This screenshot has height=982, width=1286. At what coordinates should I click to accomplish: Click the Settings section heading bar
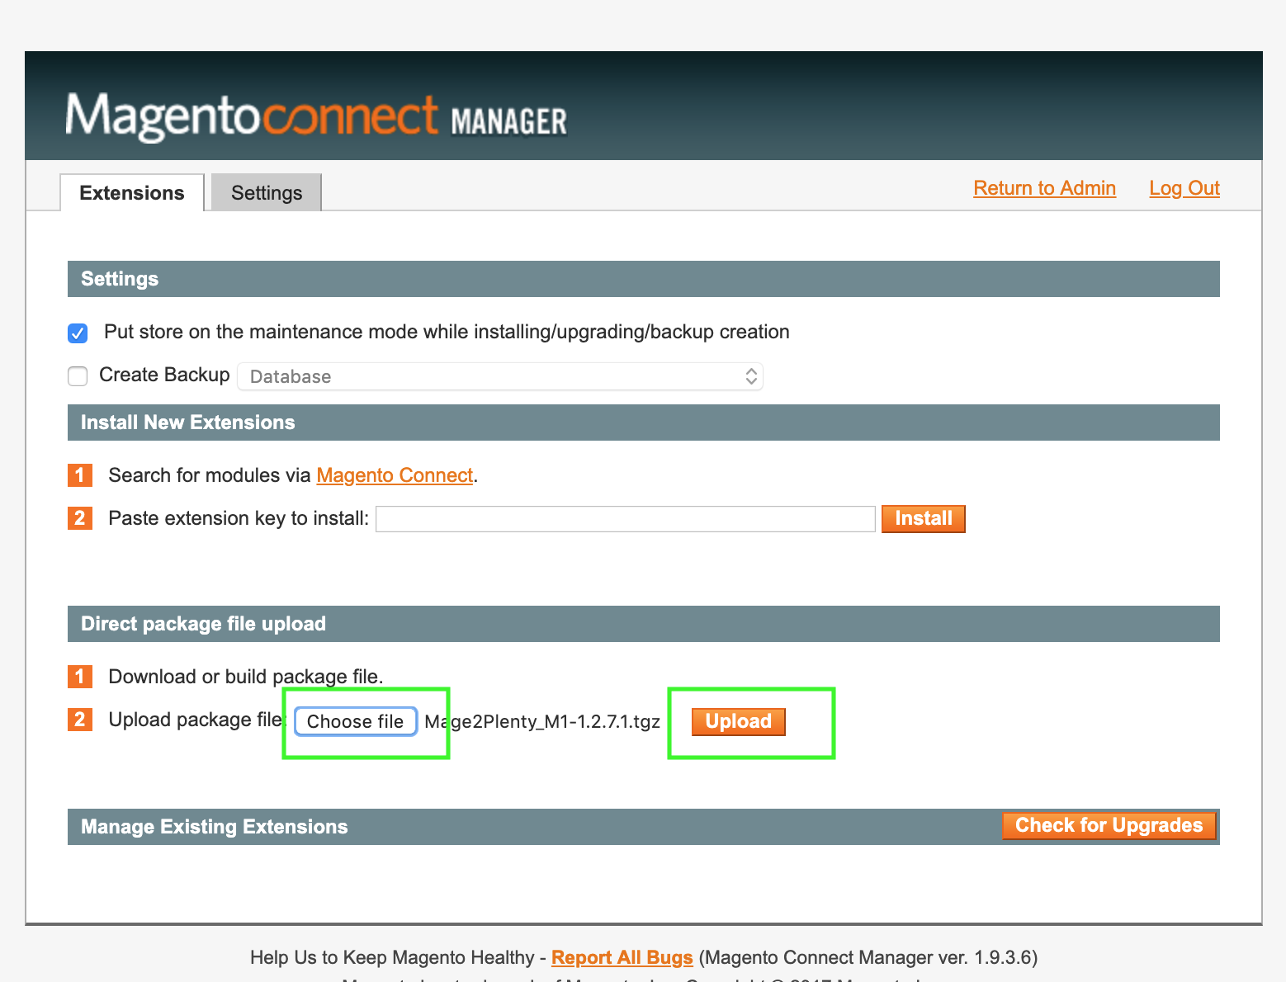pyautogui.click(x=644, y=279)
